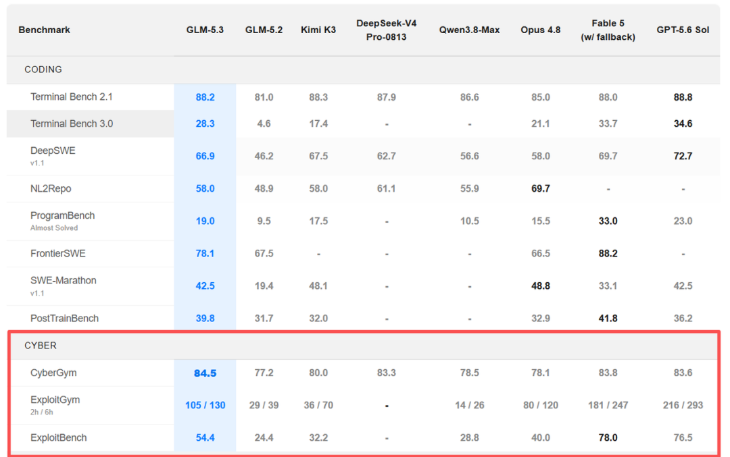Image resolution: width=730 pixels, height=457 pixels.
Task: Click the NL2Repo benchmark name
Action: pyautogui.click(x=51, y=189)
